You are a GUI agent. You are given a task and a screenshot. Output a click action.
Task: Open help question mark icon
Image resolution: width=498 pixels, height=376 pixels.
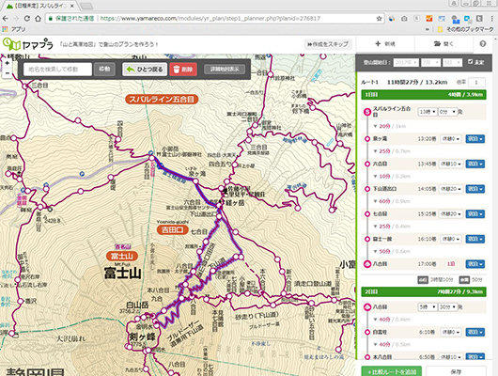tap(483, 44)
